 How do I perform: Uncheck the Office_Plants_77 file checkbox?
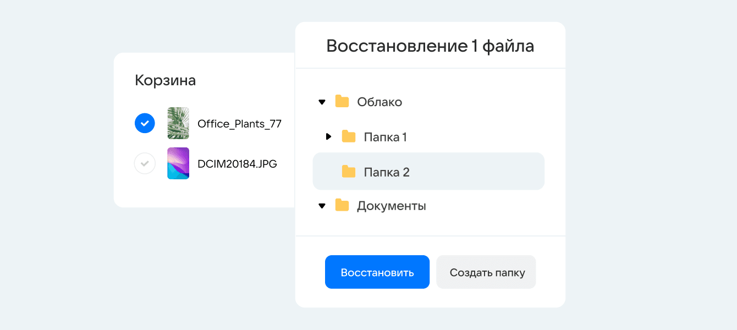(x=145, y=123)
